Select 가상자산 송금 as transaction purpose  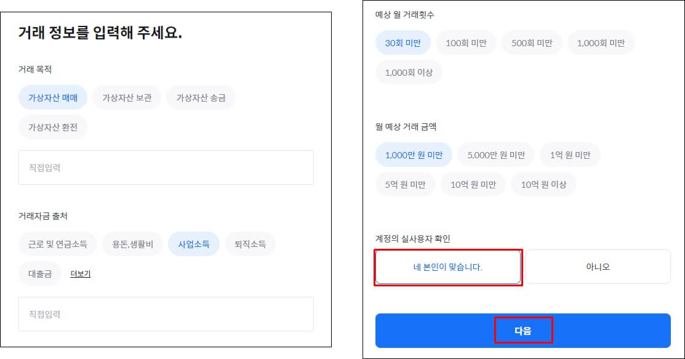tap(200, 97)
